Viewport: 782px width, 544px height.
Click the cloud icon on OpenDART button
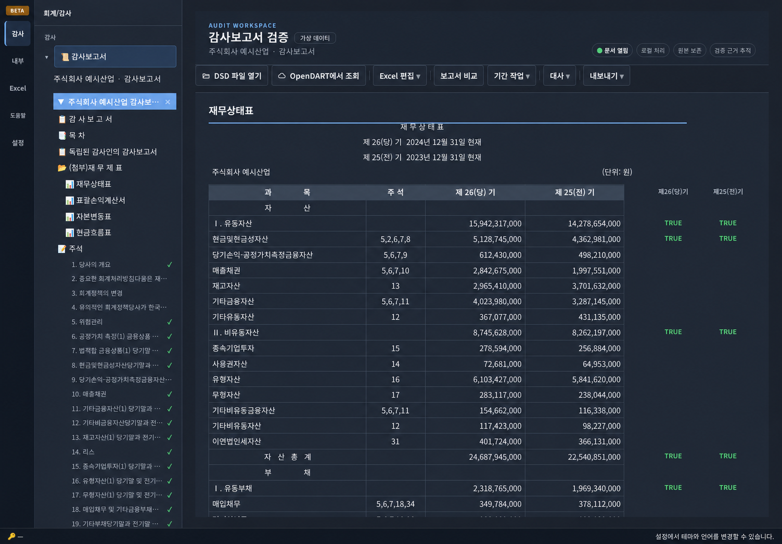pyautogui.click(x=281, y=76)
